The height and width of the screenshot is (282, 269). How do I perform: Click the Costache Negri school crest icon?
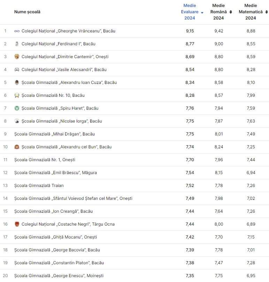tap(17, 224)
